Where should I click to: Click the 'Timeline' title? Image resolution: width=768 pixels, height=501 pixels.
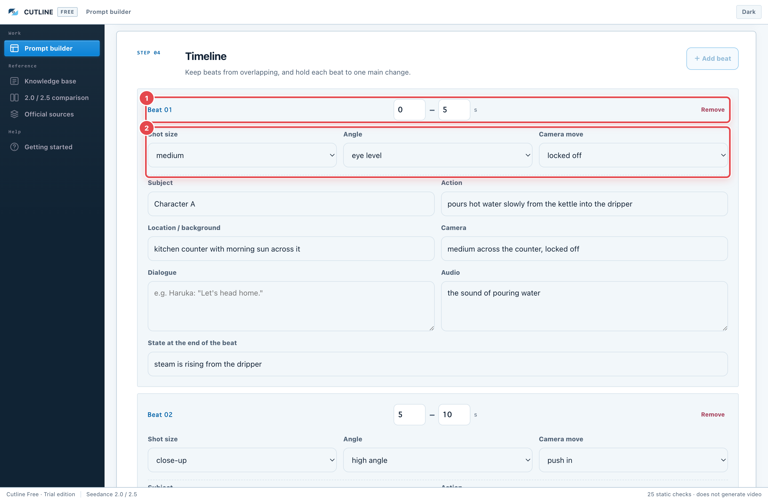(206, 56)
